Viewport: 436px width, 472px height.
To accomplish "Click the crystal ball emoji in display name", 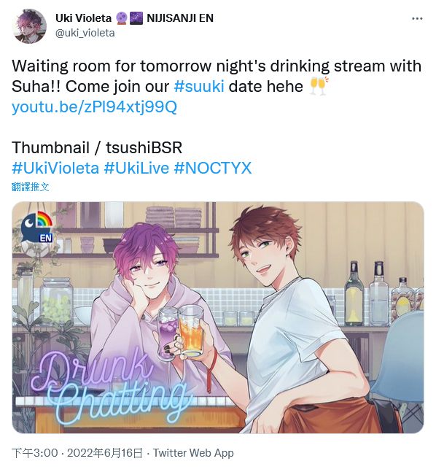I will click(121, 18).
